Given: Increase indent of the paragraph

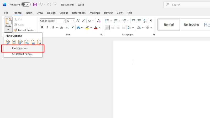Looking at the screenshot, I should 139,21.
